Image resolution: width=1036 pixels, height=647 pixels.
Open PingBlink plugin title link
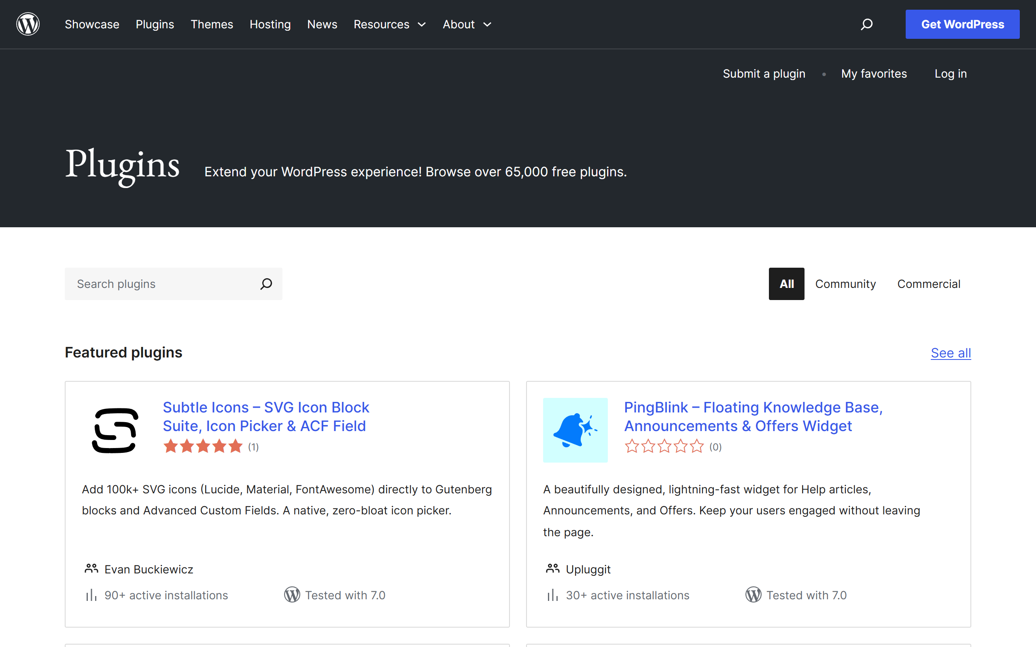[x=754, y=417]
